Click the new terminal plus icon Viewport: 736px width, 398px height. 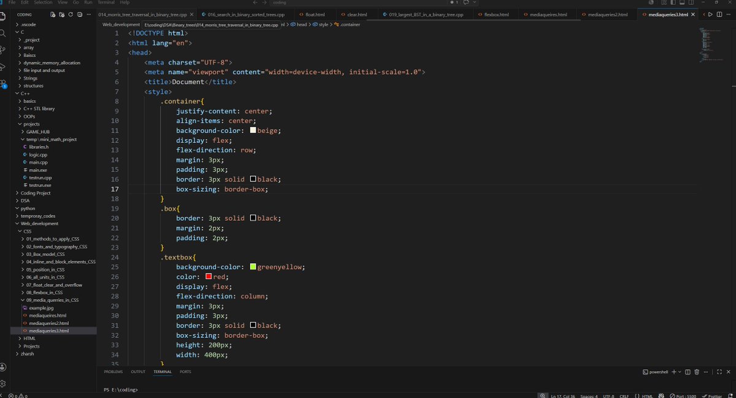pyautogui.click(x=673, y=372)
